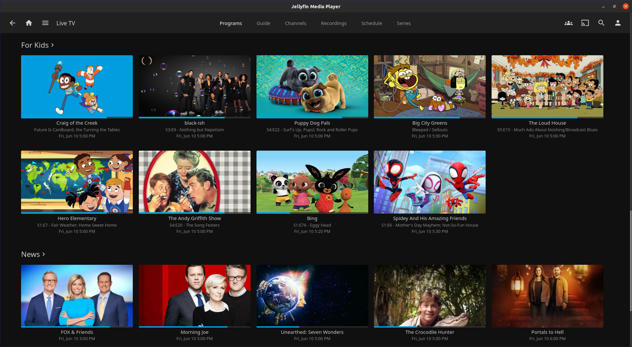Open casting options via the cast icon
The height and width of the screenshot is (347, 632).
[585, 23]
